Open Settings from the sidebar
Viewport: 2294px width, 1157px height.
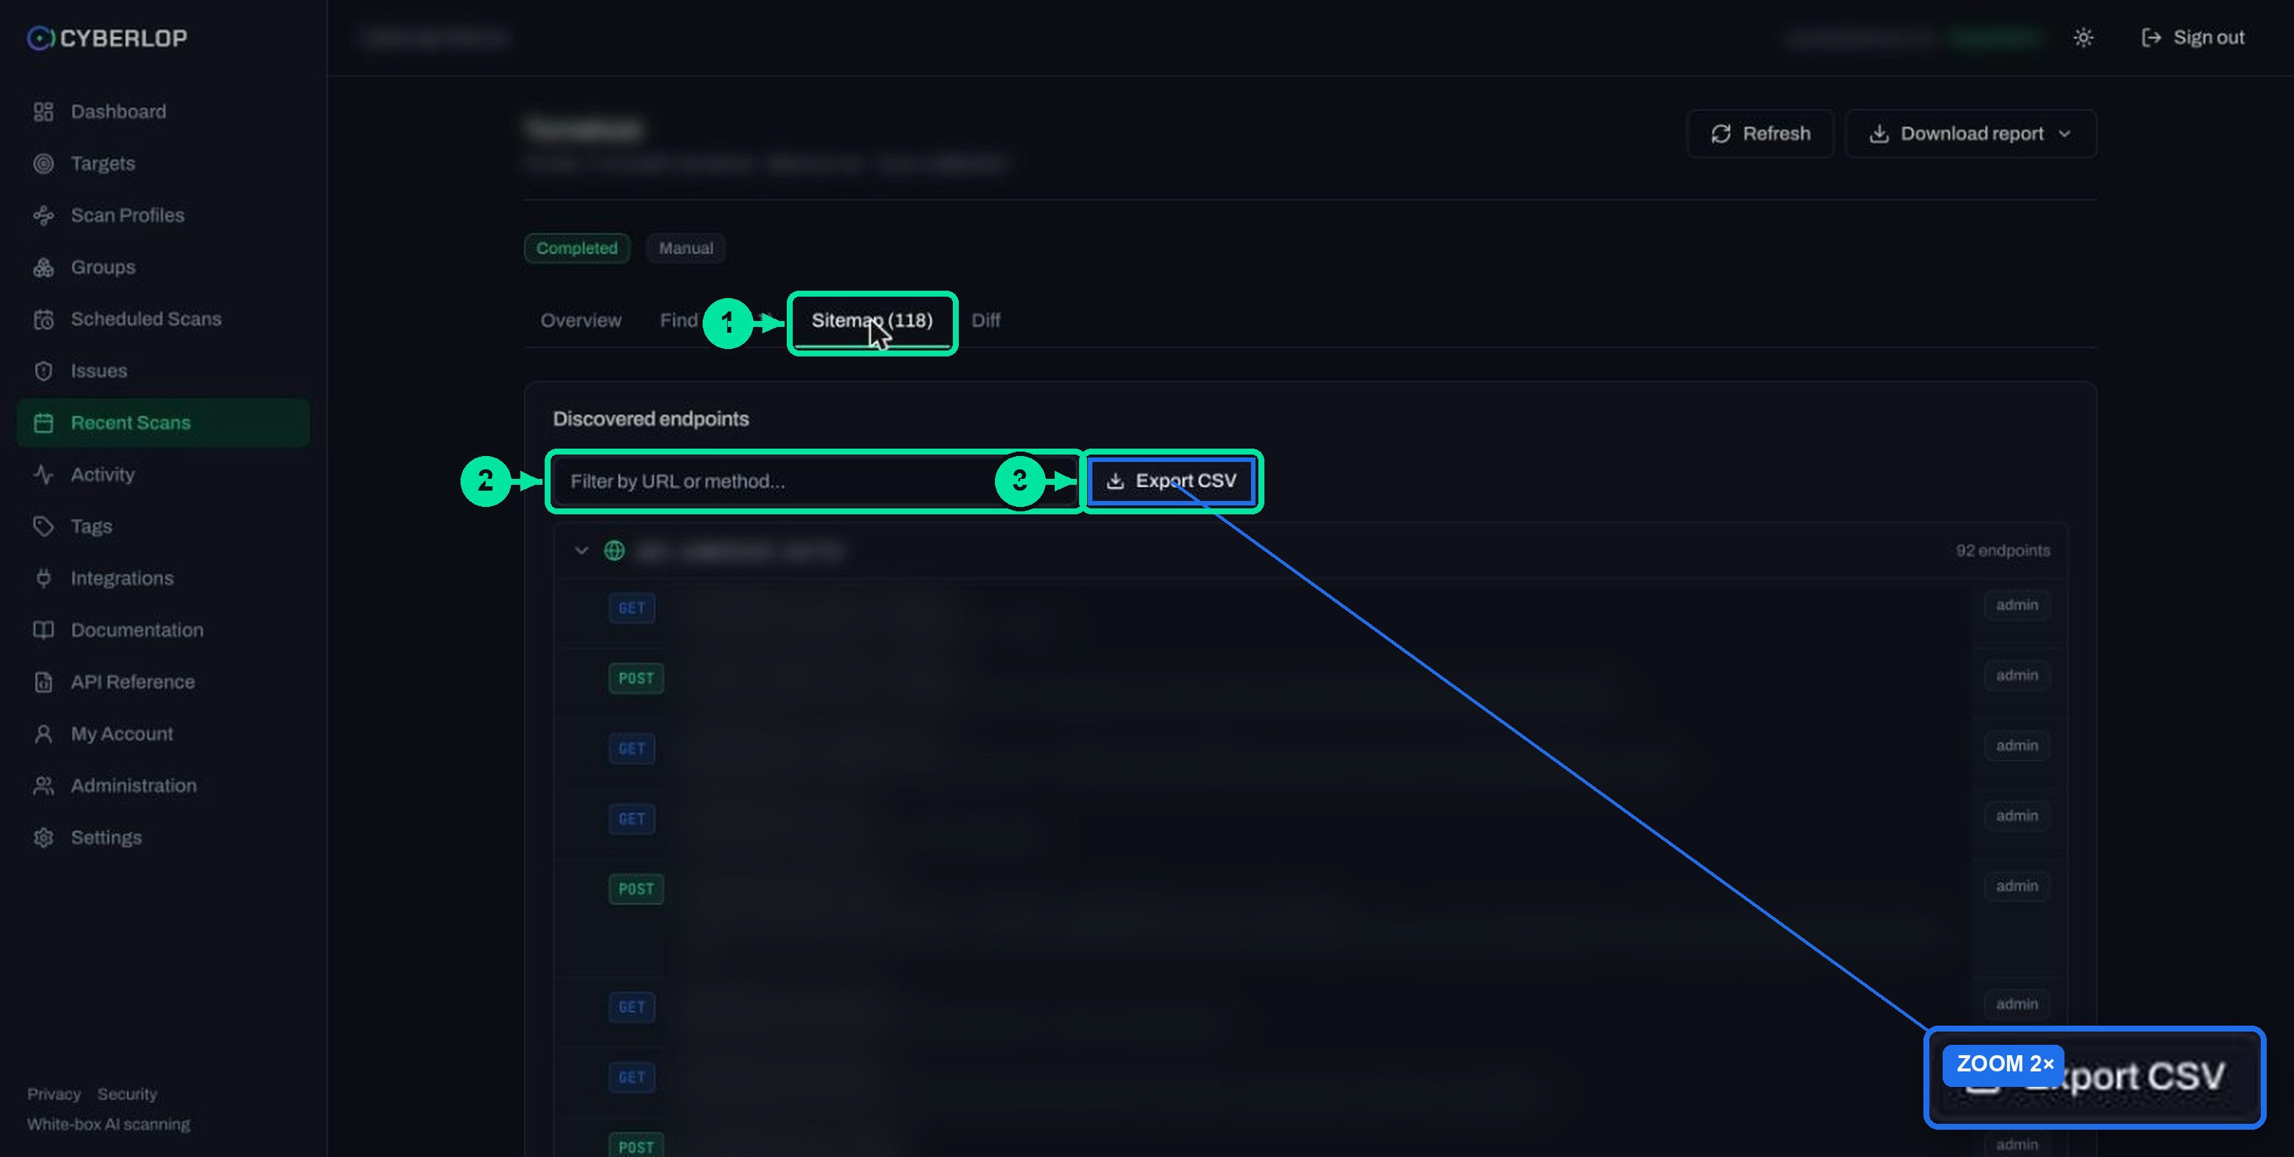click(x=162, y=837)
